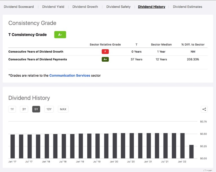Click the Jul '19 axis label

[x=97, y=162]
